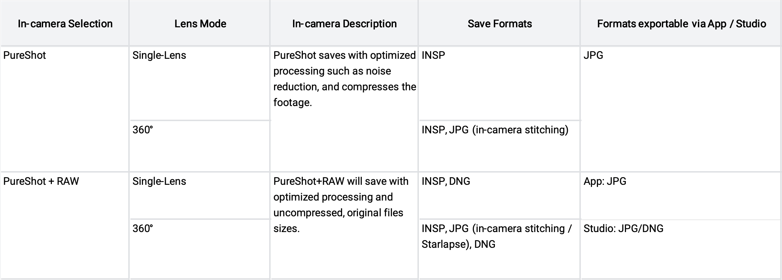The height and width of the screenshot is (280, 782).
Task: Click the Lens Mode column header
Action: coord(200,23)
